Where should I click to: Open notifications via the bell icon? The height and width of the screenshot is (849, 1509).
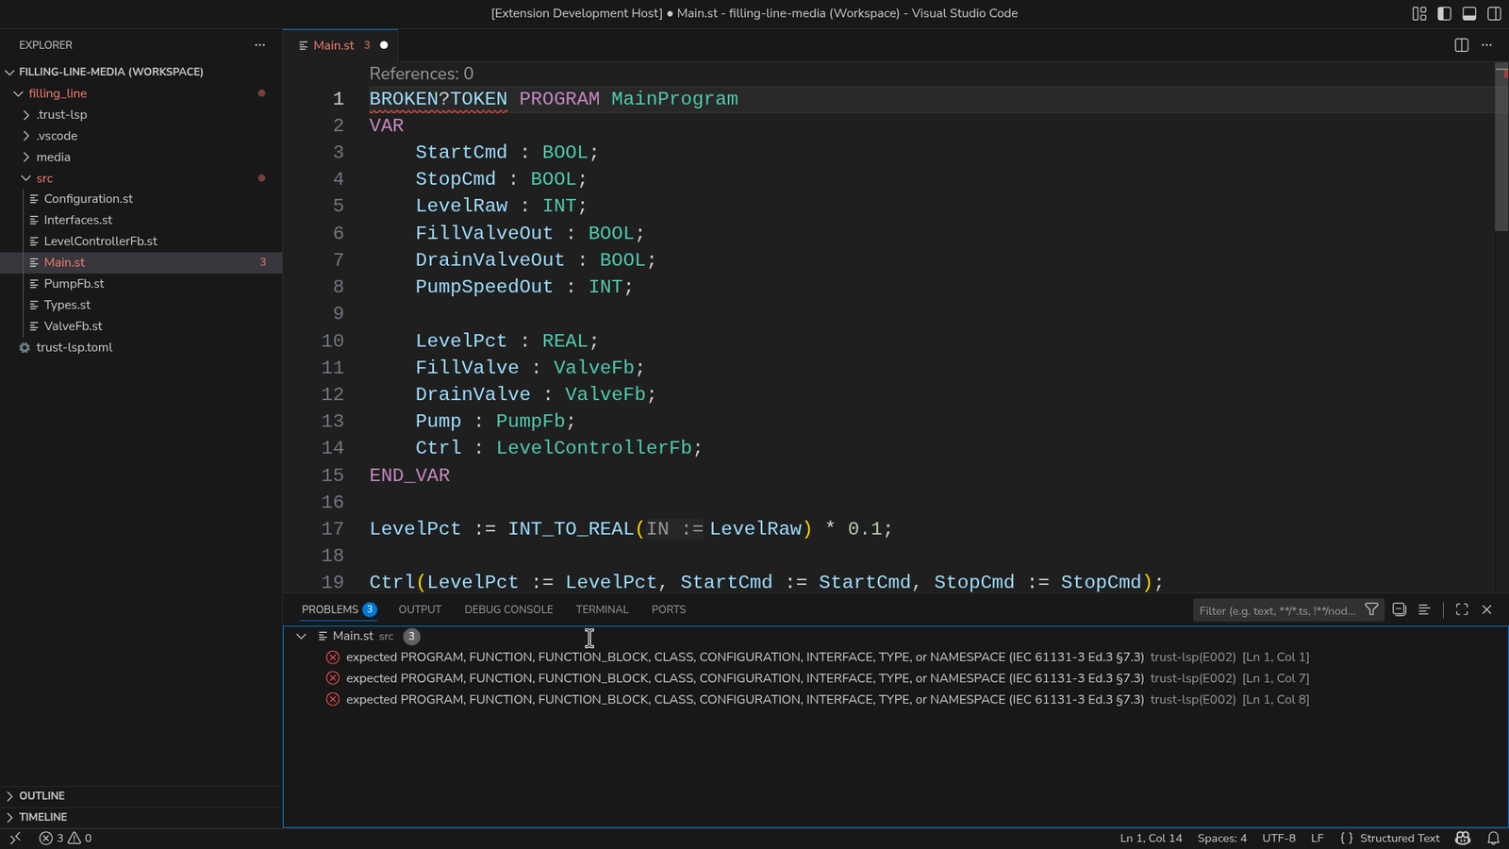point(1495,838)
